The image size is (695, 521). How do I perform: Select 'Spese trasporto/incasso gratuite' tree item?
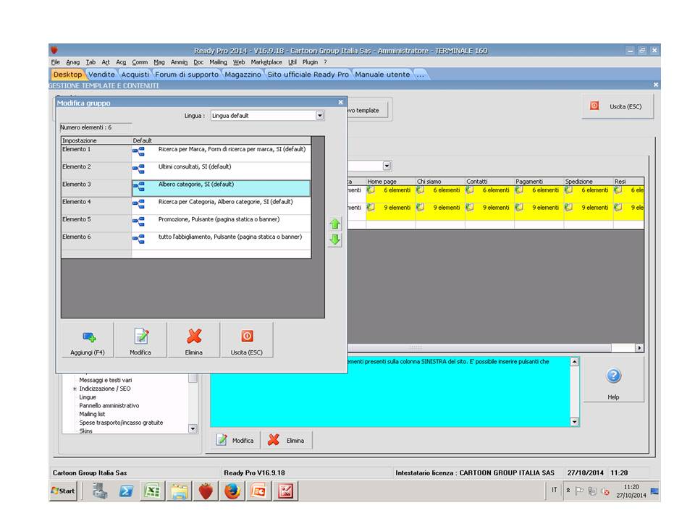[121, 423]
